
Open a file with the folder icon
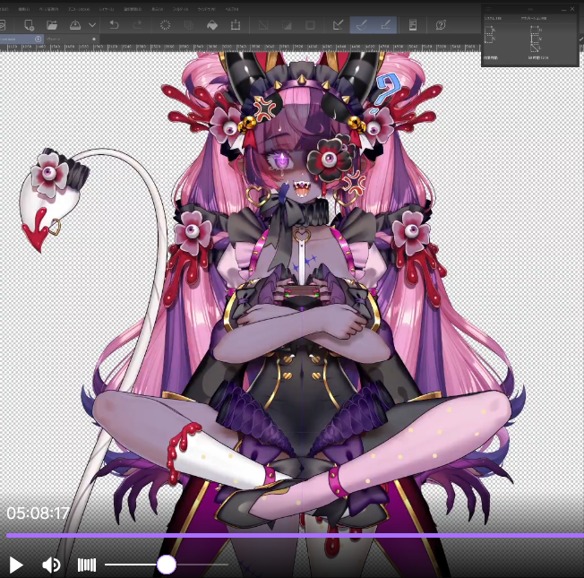52,25
